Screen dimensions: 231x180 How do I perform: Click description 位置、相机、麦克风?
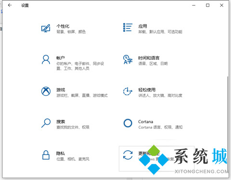pos(73,159)
